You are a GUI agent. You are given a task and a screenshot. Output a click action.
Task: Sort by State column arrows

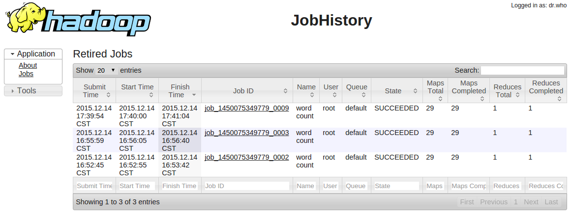click(415, 91)
